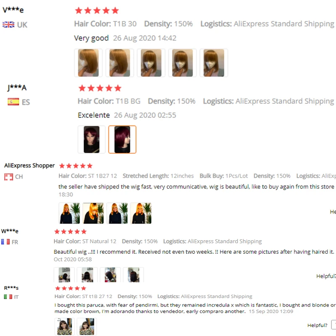Open first photo in R***s's review
The height and width of the screenshot is (336, 336).
pos(65,327)
